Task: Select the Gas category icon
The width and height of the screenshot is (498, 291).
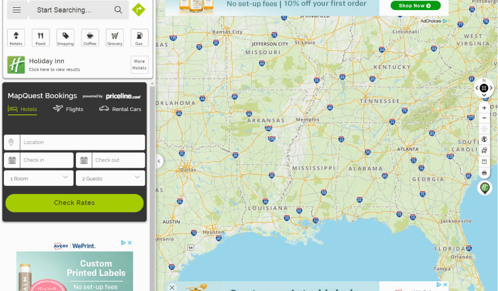Action: [139, 38]
